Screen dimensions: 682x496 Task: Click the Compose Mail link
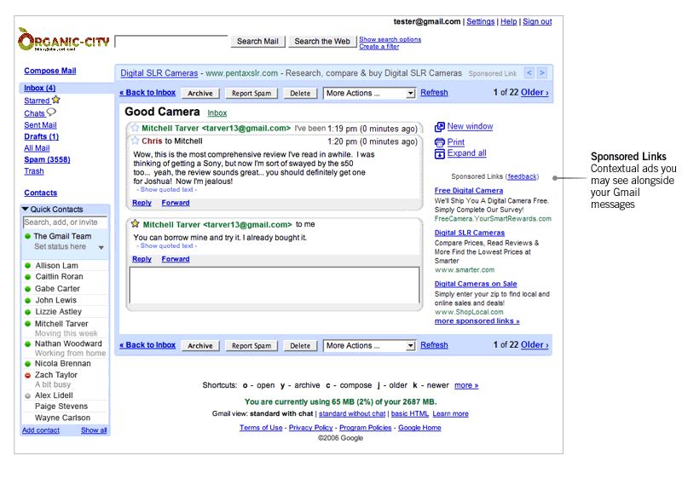pyautogui.click(x=49, y=71)
